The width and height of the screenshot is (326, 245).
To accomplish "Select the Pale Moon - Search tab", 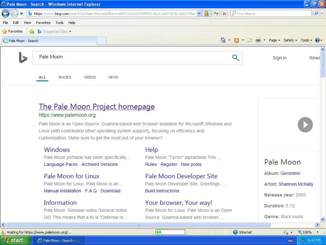I will coord(49,41).
